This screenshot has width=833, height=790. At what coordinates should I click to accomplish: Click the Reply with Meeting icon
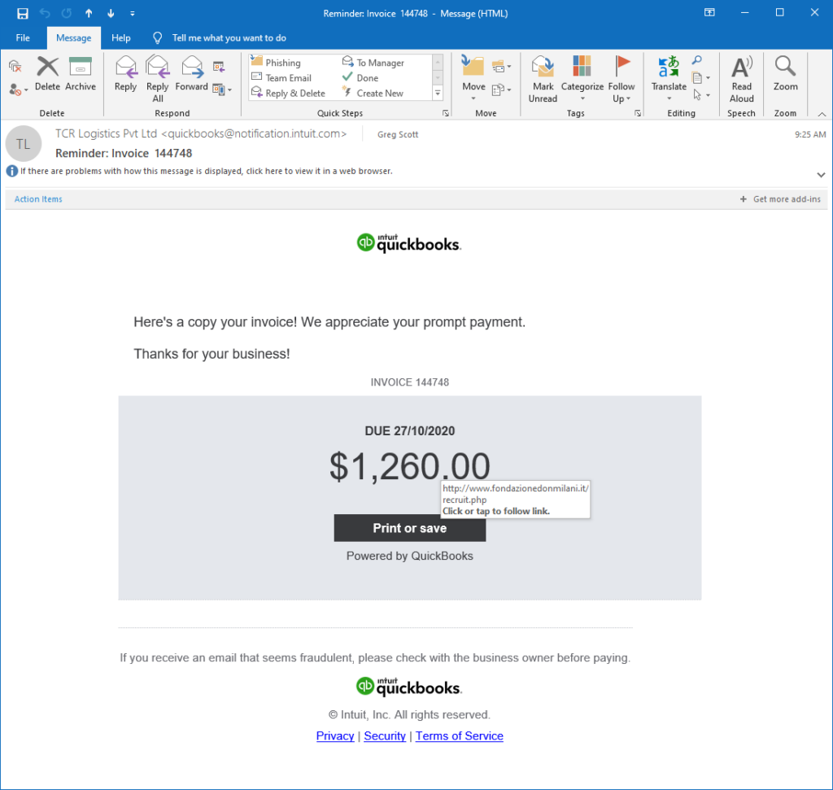219,67
